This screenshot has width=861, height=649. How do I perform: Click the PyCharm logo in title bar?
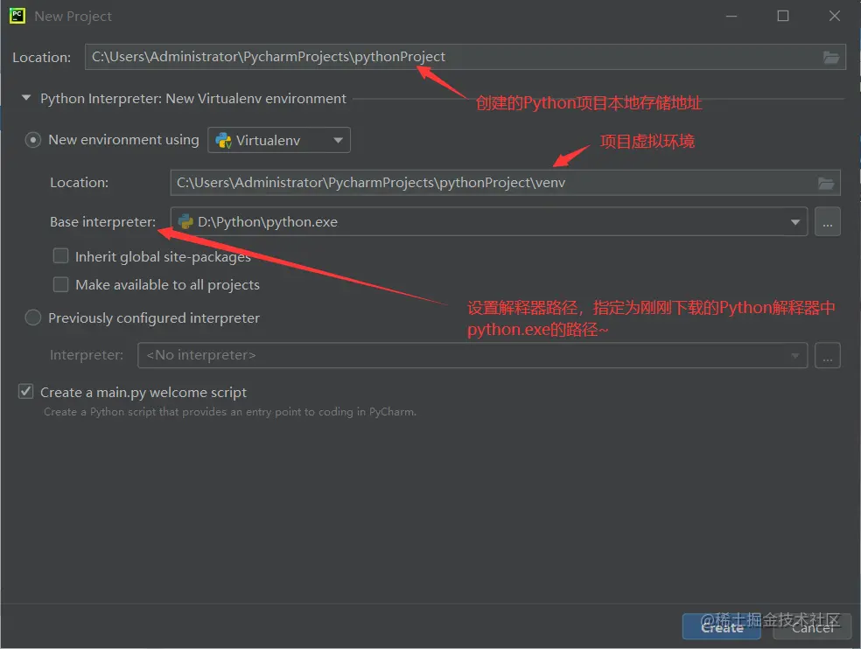pos(17,16)
